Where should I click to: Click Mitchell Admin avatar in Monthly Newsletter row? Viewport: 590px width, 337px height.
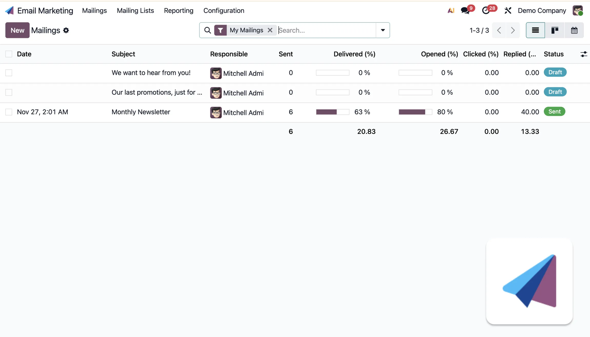[216, 112]
